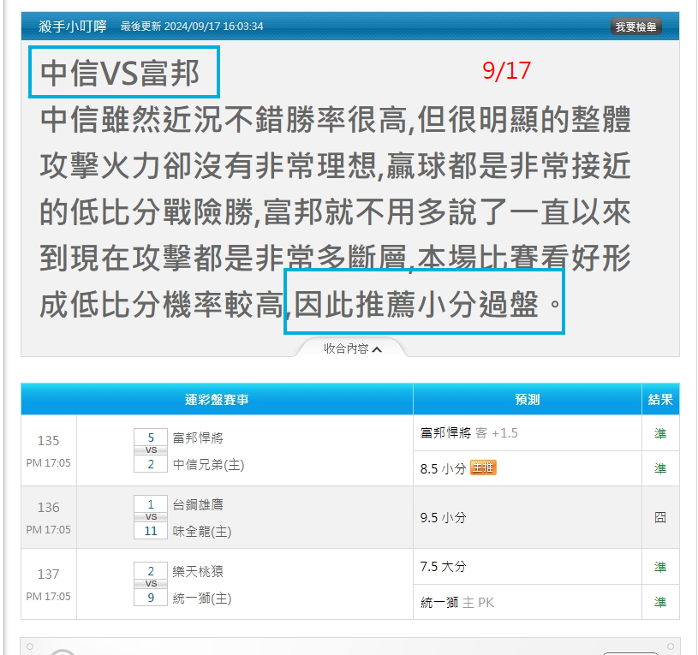698x655 pixels.
Task: Click the 中信VS富邦 headline text
Action: [120, 73]
